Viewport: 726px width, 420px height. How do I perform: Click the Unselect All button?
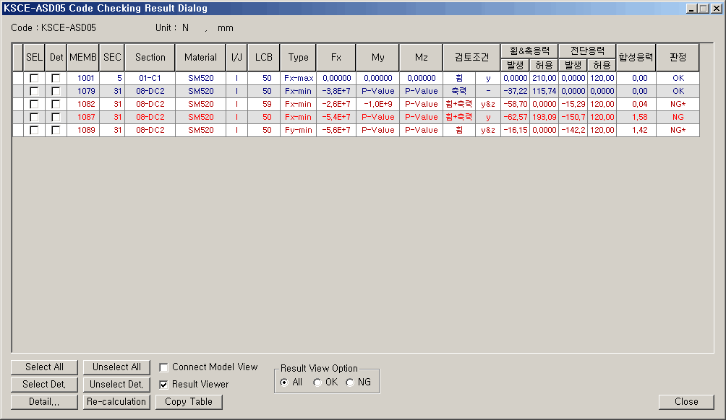click(x=116, y=367)
